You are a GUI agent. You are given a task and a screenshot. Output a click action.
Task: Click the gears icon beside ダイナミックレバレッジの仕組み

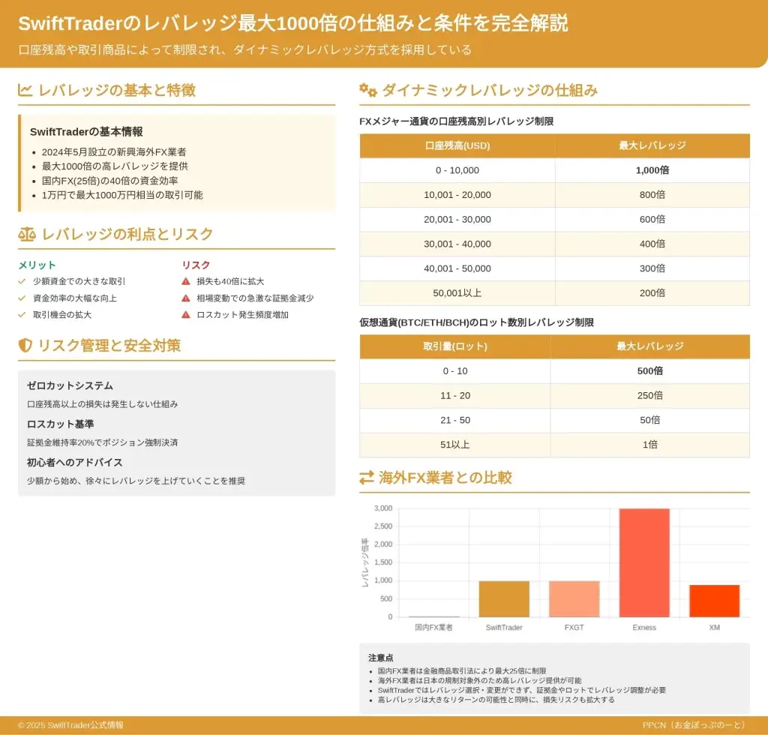[x=367, y=91]
